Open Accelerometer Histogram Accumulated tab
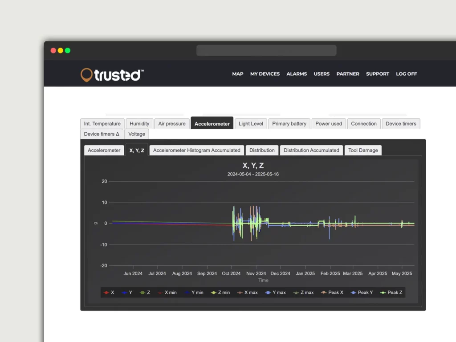 pos(196,151)
